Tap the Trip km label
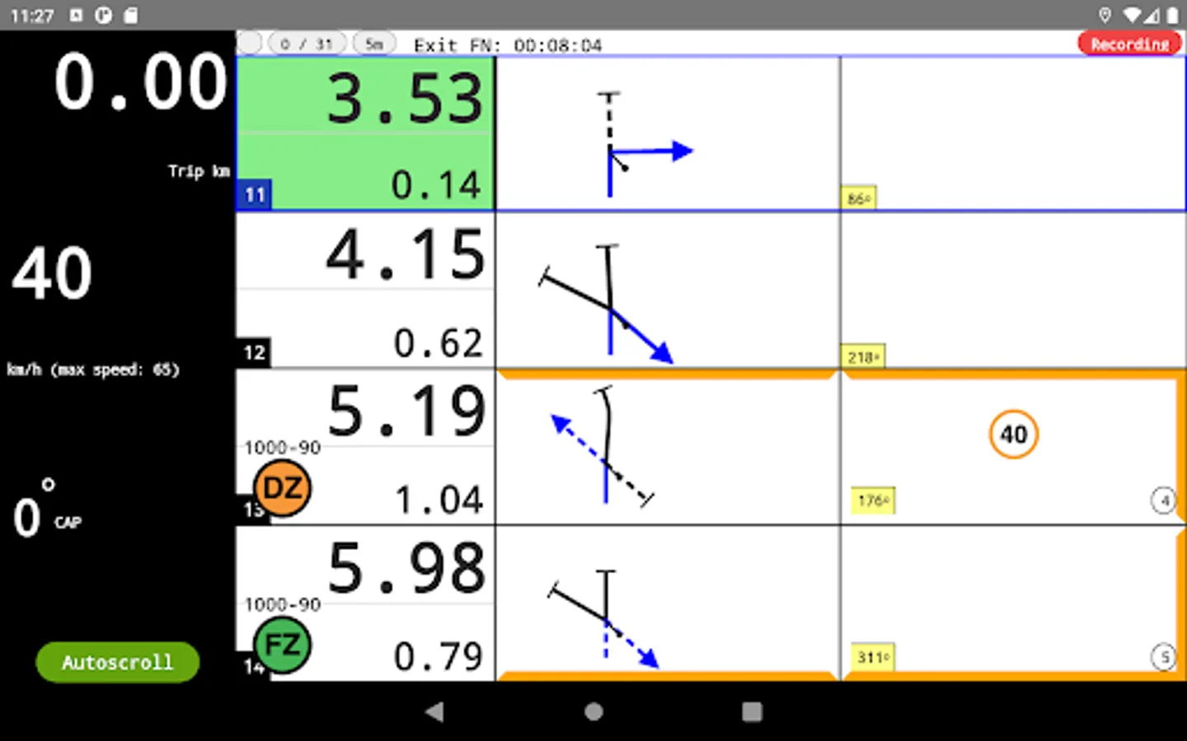The width and height of the screenshot is (1187, 741). tap(199, 171)
